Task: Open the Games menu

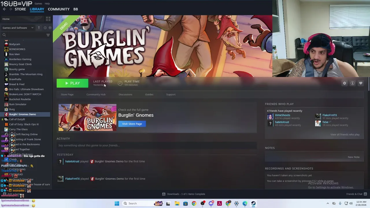Action: click(38, 3)
